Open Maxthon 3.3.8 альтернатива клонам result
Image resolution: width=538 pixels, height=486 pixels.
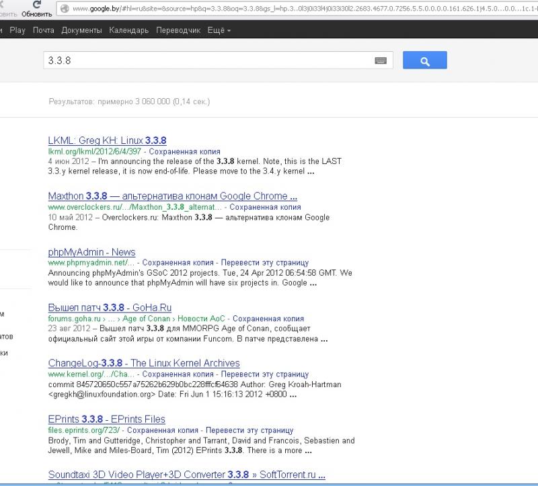pos(173,196)
